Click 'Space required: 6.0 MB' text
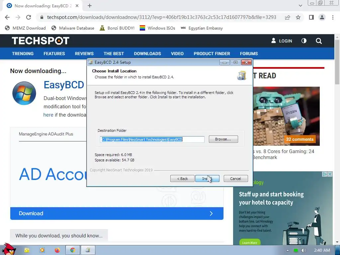Viewport: 340px width, 255px height. click(114, 155)
